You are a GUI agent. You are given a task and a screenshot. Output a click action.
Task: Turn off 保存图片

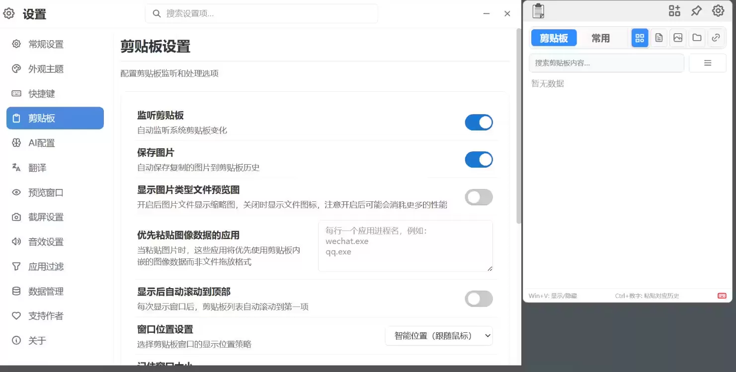click(x=479, y=159)
